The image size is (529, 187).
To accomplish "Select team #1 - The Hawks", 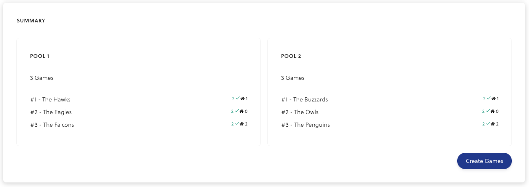I will [50, 99].
